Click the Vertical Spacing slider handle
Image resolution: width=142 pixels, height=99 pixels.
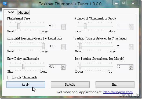click(x=81, y=46)
